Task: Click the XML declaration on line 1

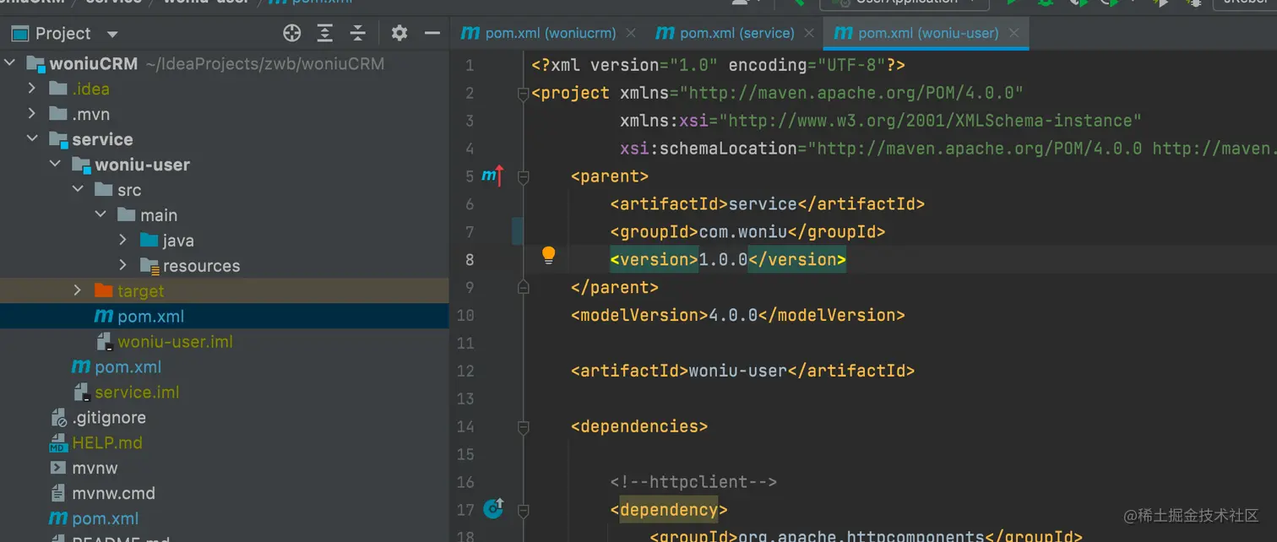Action: point(719,65)
